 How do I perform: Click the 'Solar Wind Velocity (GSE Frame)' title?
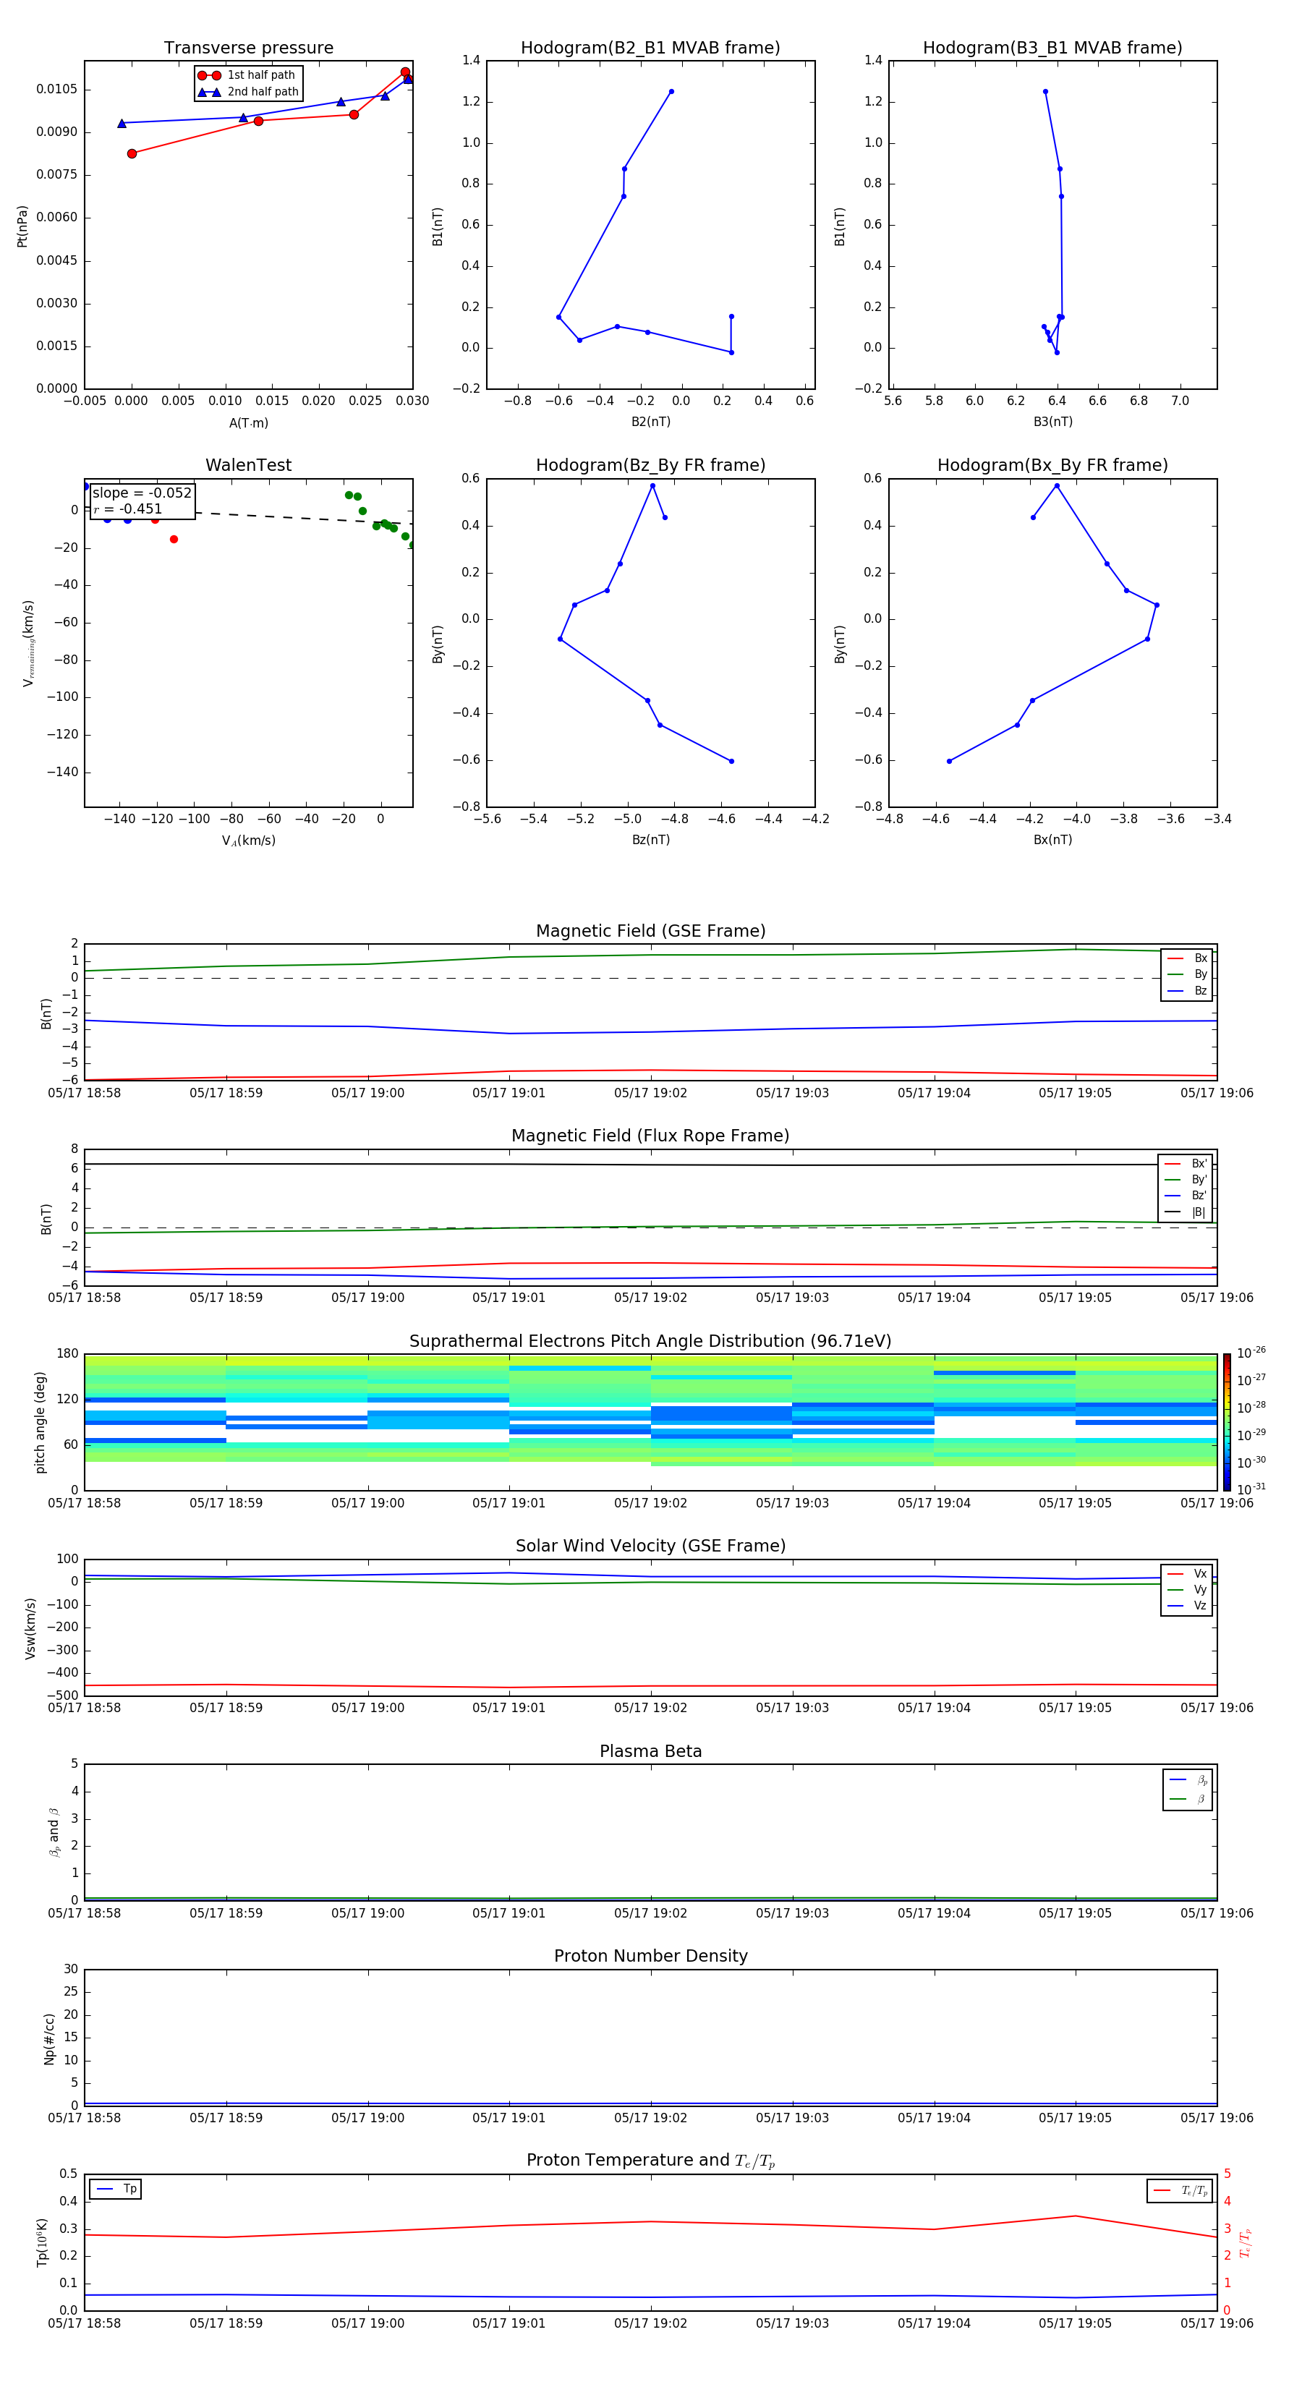point(650,1546)
